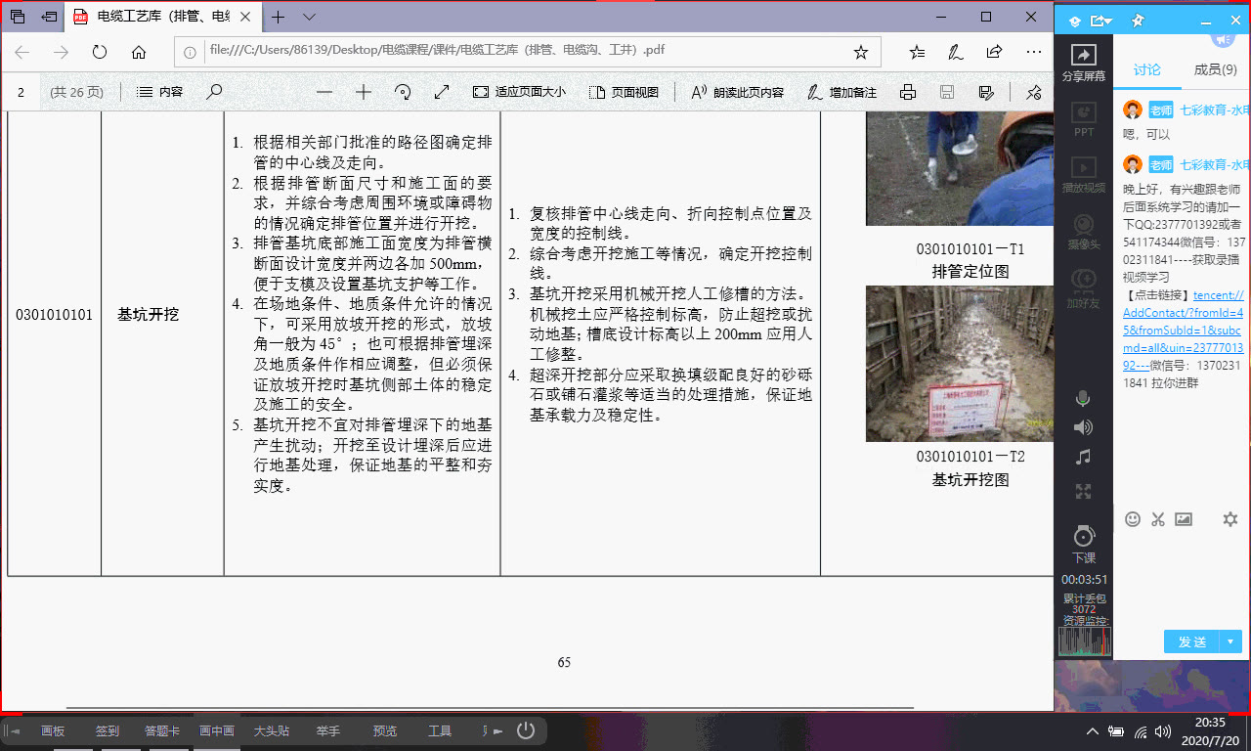This screenshot has height=751, width=1251.
Task: Rotate the PDF page
Action: click(x=403, y=92)
